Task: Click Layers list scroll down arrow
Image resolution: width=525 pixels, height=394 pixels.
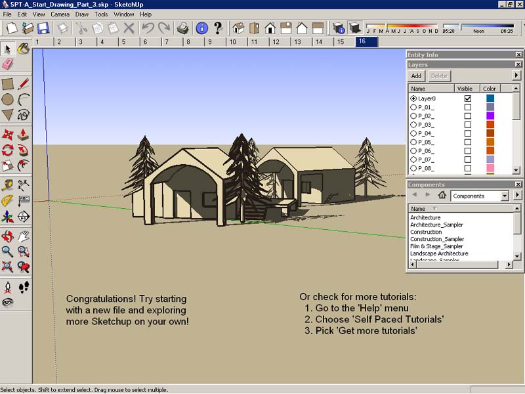Action: 516,170
